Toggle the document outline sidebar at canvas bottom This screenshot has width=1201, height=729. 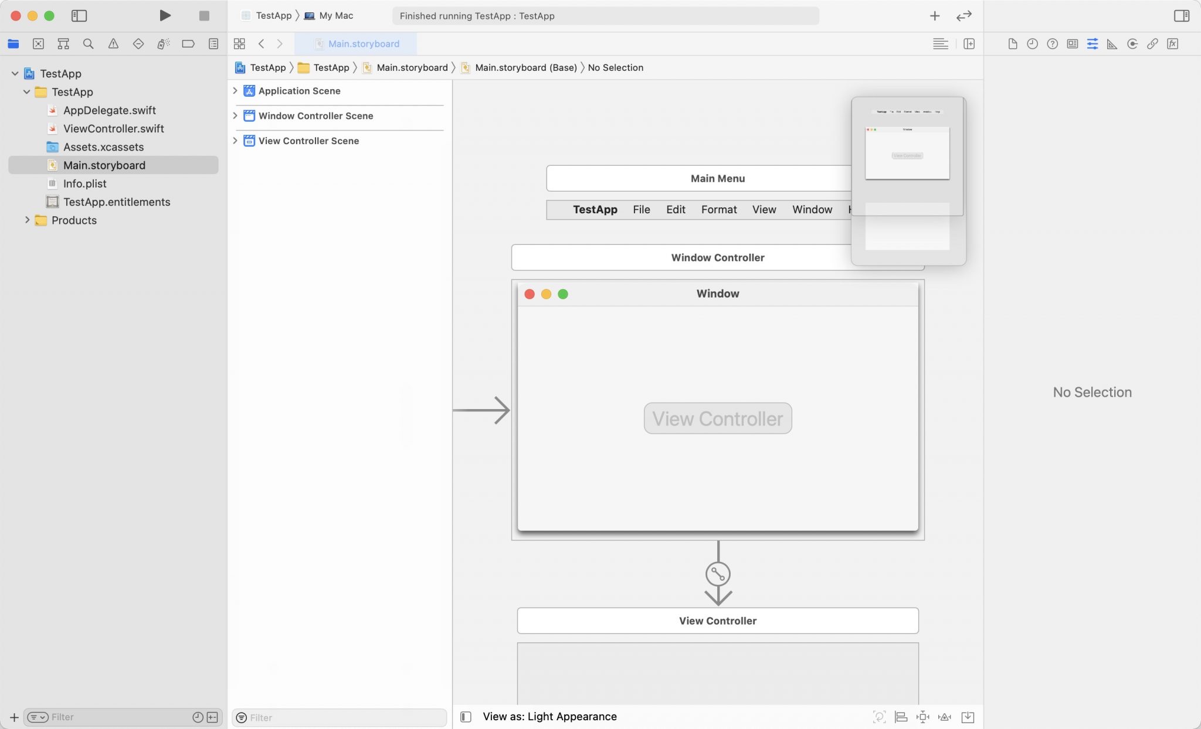pos(465,716)
